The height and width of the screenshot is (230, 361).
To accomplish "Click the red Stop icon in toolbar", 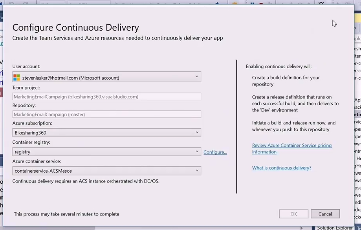I will click(261, 3).
